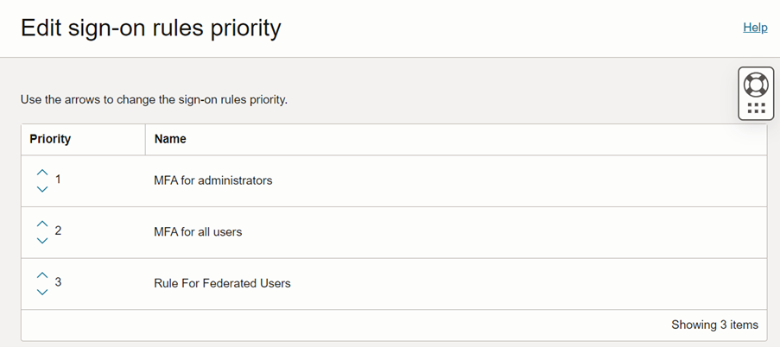Click priority number 3
The height and width of the screenshot is (347, 780).
coord(59,282)
